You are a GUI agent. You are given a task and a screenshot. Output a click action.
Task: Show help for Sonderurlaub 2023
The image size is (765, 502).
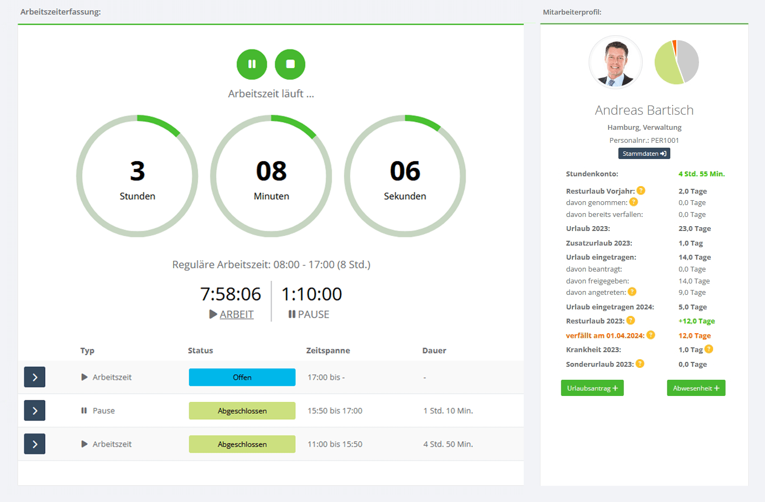tap(640, 364)
